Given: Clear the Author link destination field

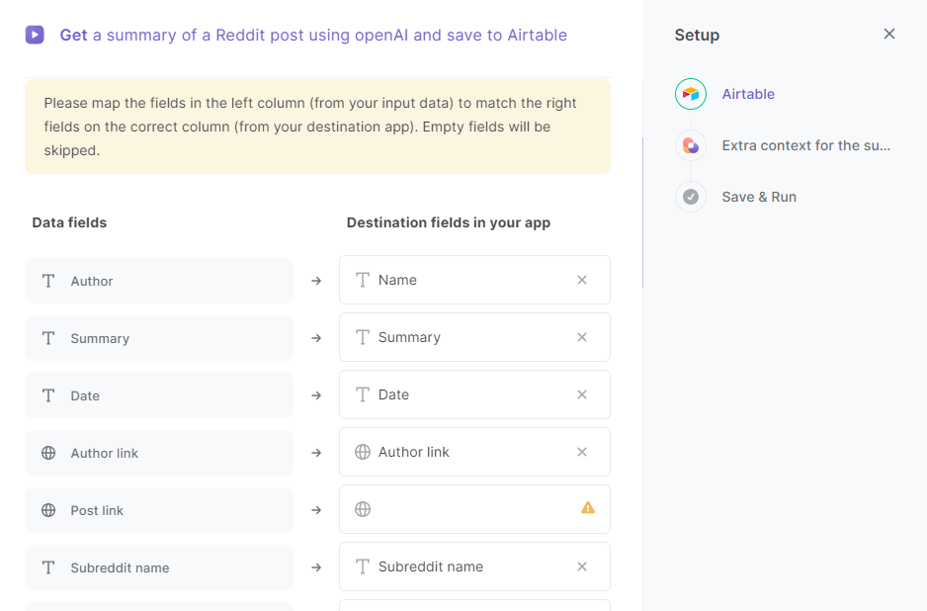Looking at the screenshot, I should [x=582, y=452].
